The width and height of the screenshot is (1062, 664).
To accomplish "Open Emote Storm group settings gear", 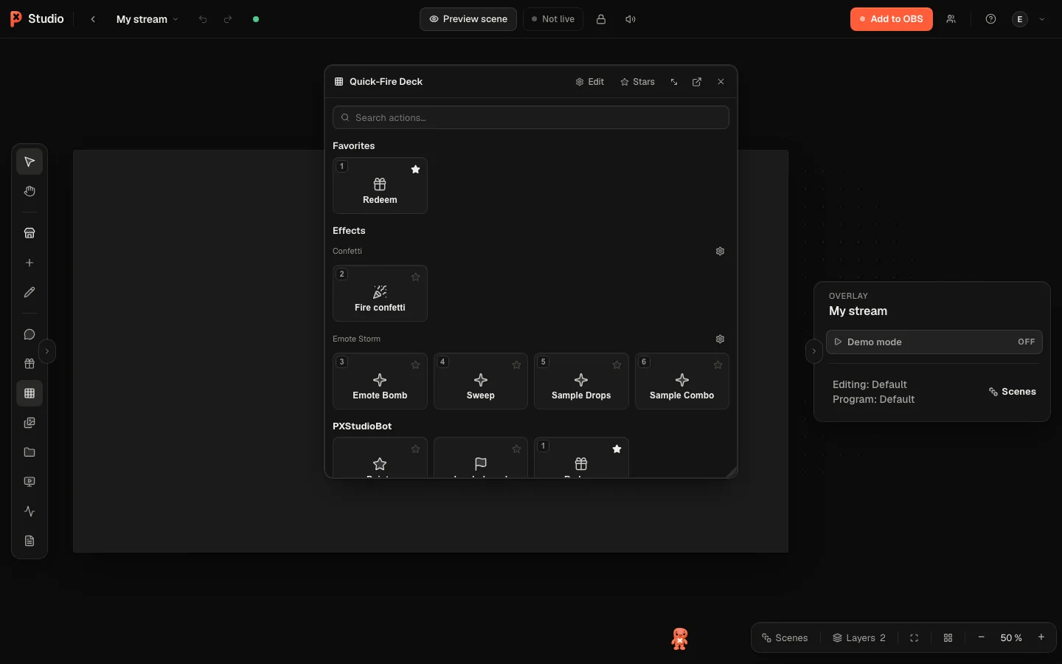I will (x=720, y=339).
